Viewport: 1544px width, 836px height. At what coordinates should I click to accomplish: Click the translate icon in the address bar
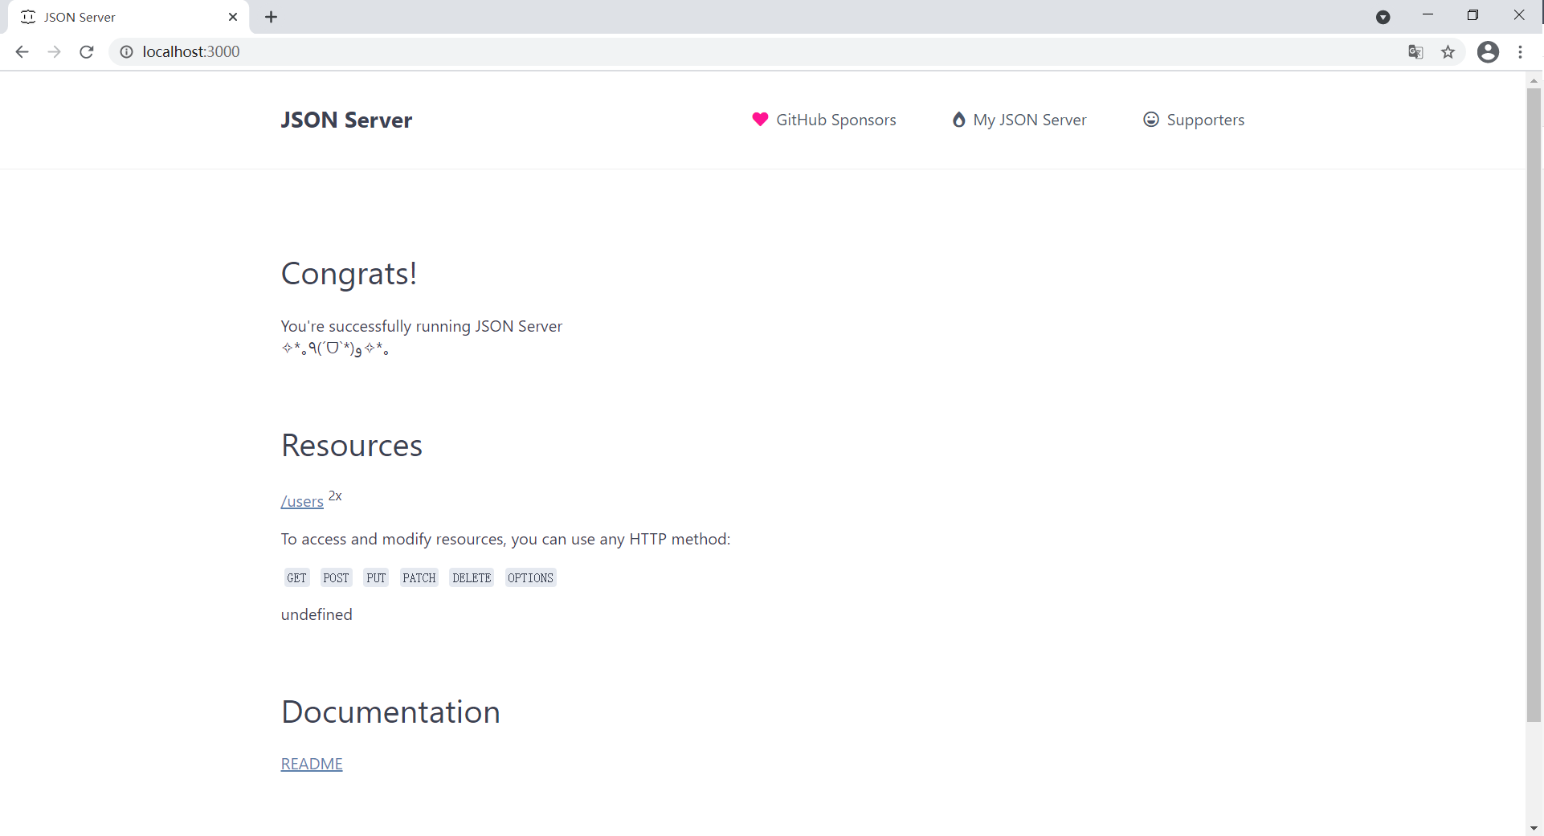click(x=1415, y=51)
